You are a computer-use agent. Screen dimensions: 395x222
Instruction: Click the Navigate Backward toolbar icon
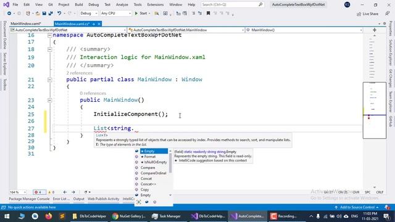pyautogui.click(x=9, y=14)
